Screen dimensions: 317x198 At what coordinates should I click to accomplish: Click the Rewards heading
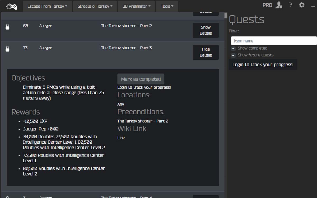26,112
